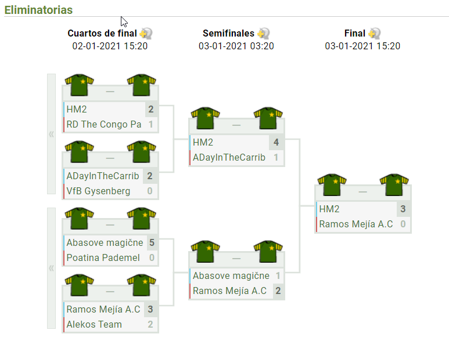
Task: Open RD The Congo Pa team link
Action: 104,124
